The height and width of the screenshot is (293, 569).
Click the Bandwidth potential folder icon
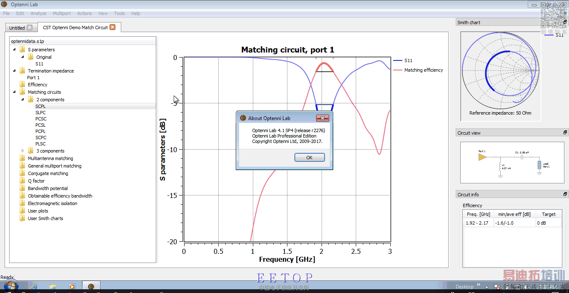(x=22, y=188)
